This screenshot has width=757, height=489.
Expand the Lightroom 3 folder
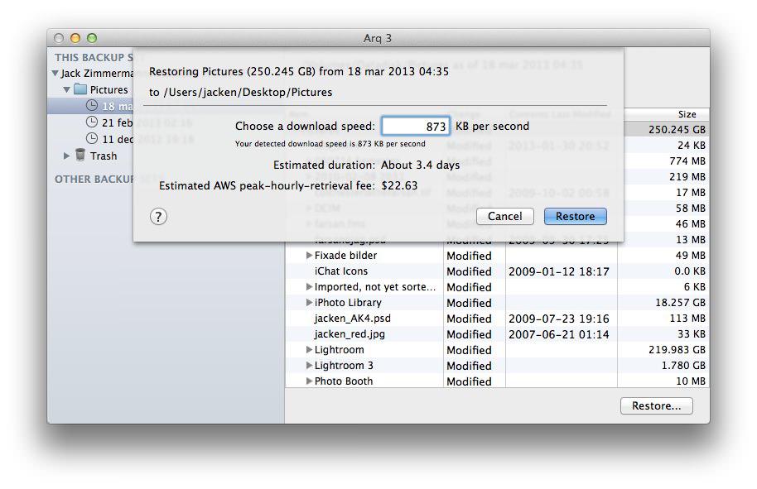[x=309, y=365]
